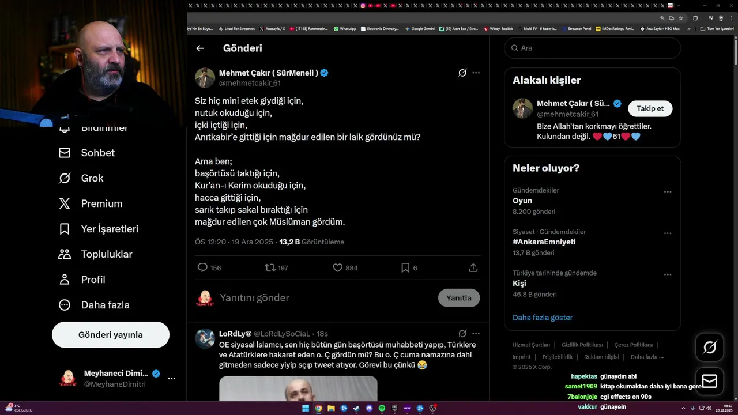
Task: Open Anasayfa / X bookmark
Action: (272, 29)
